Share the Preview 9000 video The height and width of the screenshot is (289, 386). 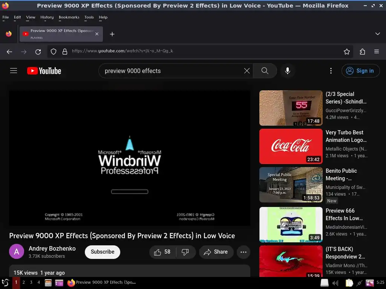216,252
